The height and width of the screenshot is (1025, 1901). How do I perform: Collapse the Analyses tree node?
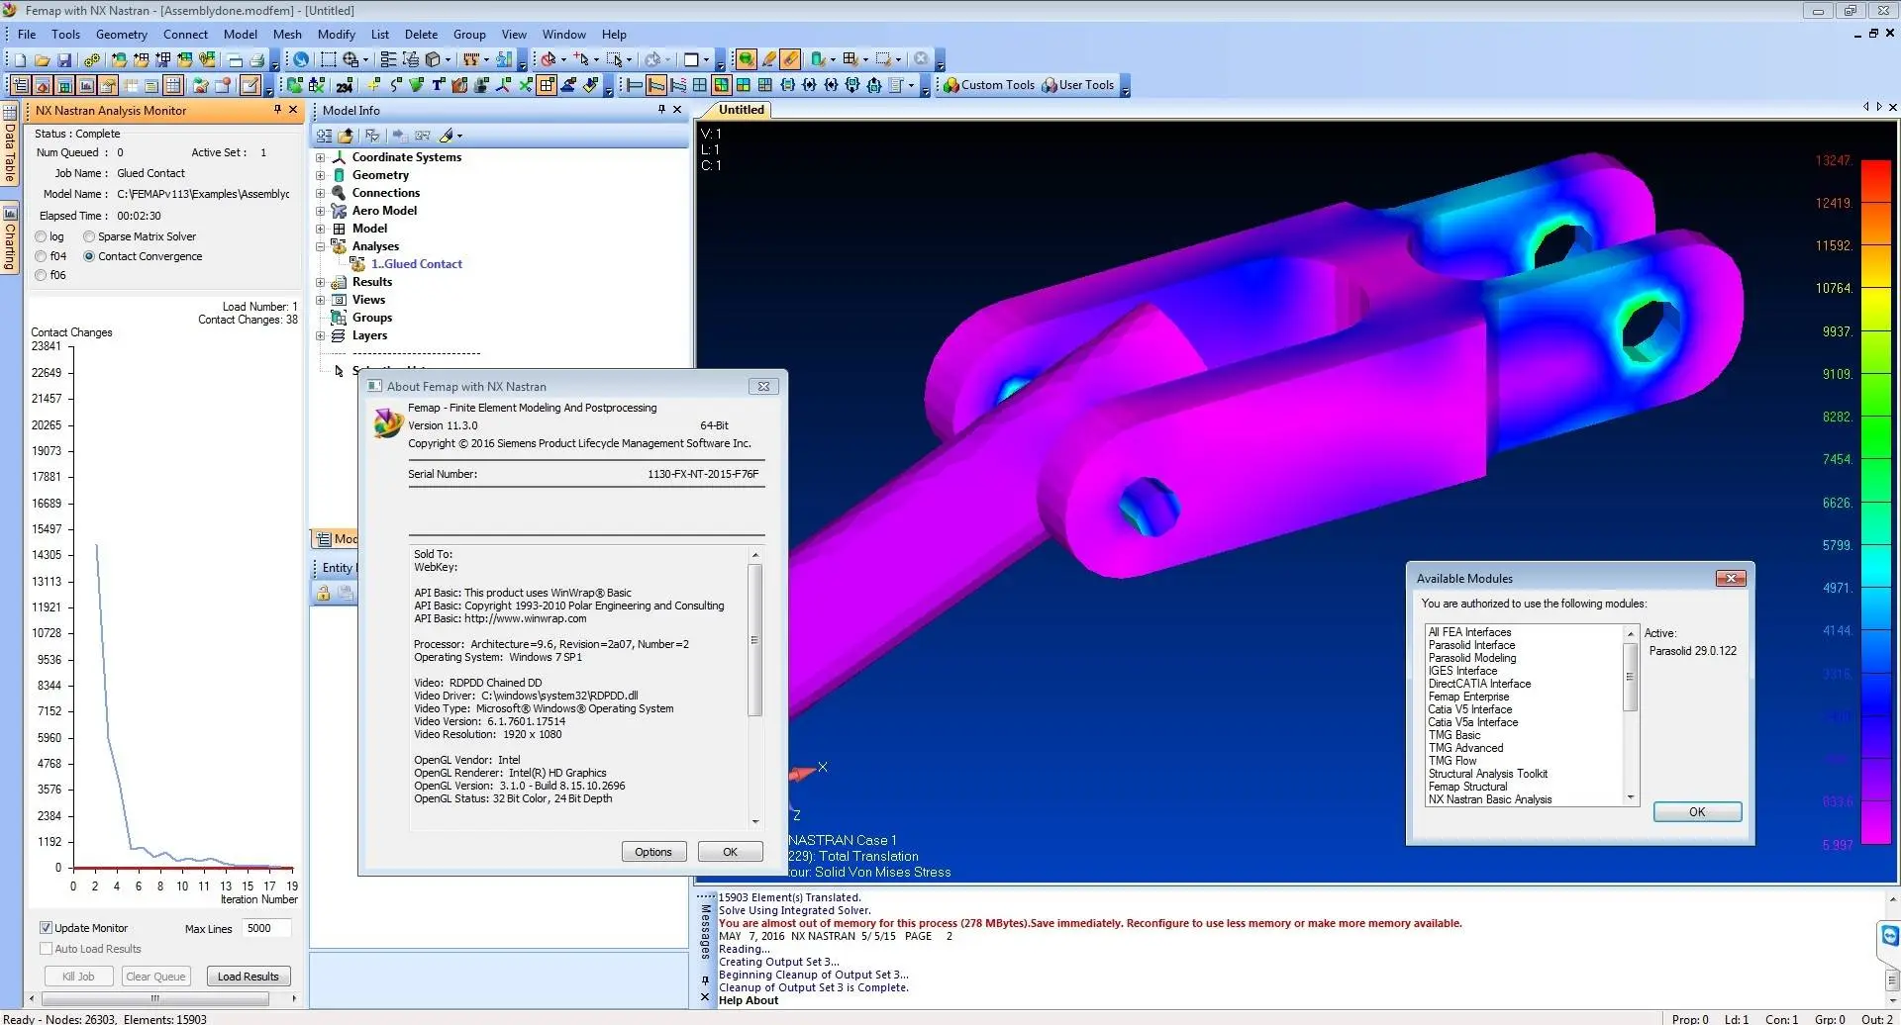320,246
